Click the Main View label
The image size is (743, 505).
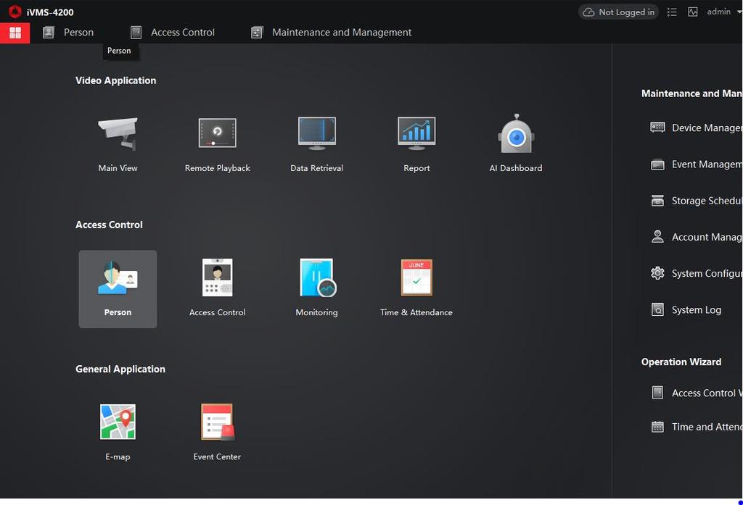coord(118,168)
